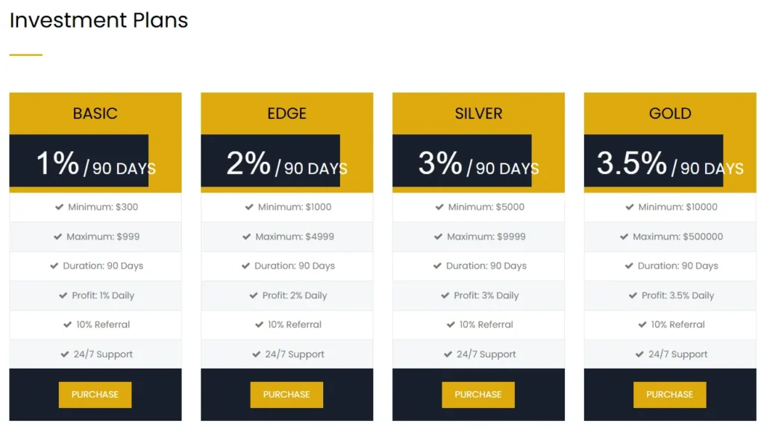Select the BASIC plan title
The image size is (764, 429).
[95, 113]
